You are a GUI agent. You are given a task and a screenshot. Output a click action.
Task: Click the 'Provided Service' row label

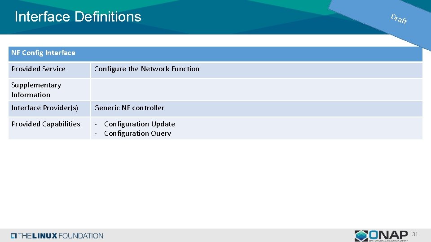(39, 69)
